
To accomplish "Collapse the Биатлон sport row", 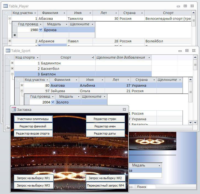I will (12, 74).
